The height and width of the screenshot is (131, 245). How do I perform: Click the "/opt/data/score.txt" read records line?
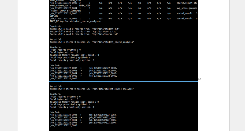(x=84, y=32)
